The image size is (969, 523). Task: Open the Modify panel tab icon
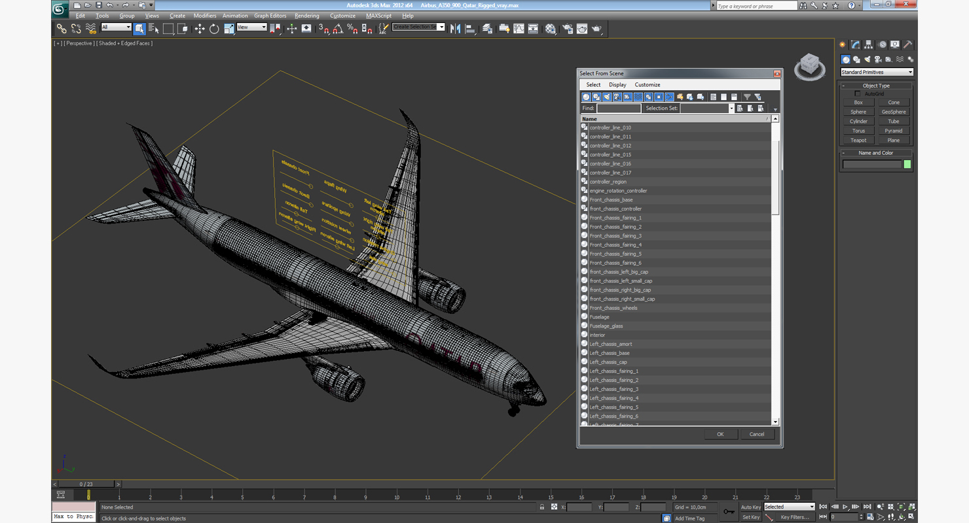(x=855, y=44)
